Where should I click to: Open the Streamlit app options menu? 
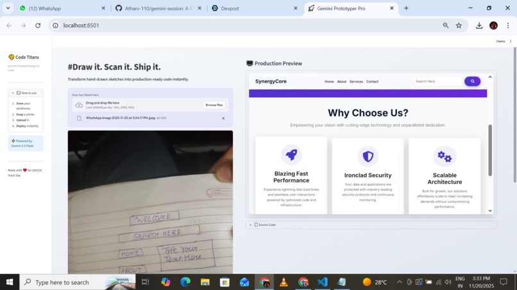[x=511, y=41]
